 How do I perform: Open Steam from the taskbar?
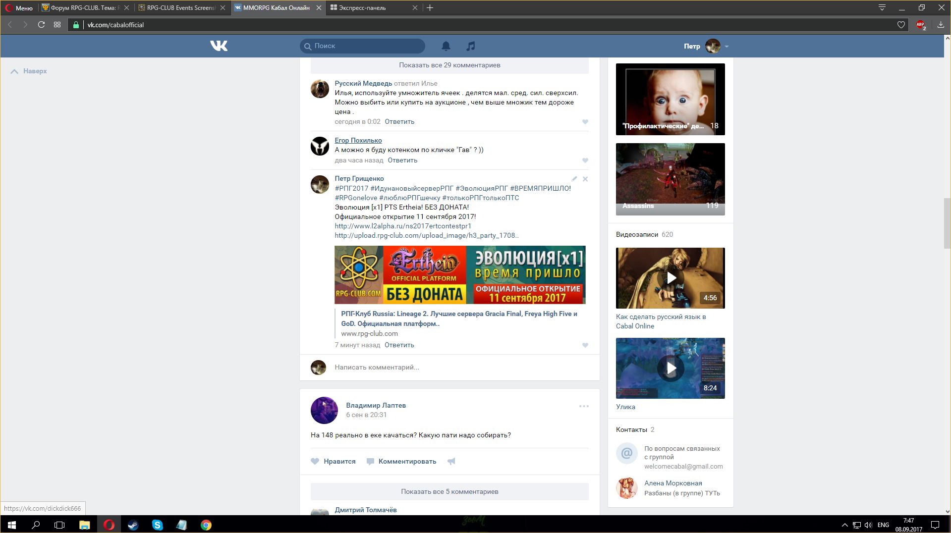(133, 525)
